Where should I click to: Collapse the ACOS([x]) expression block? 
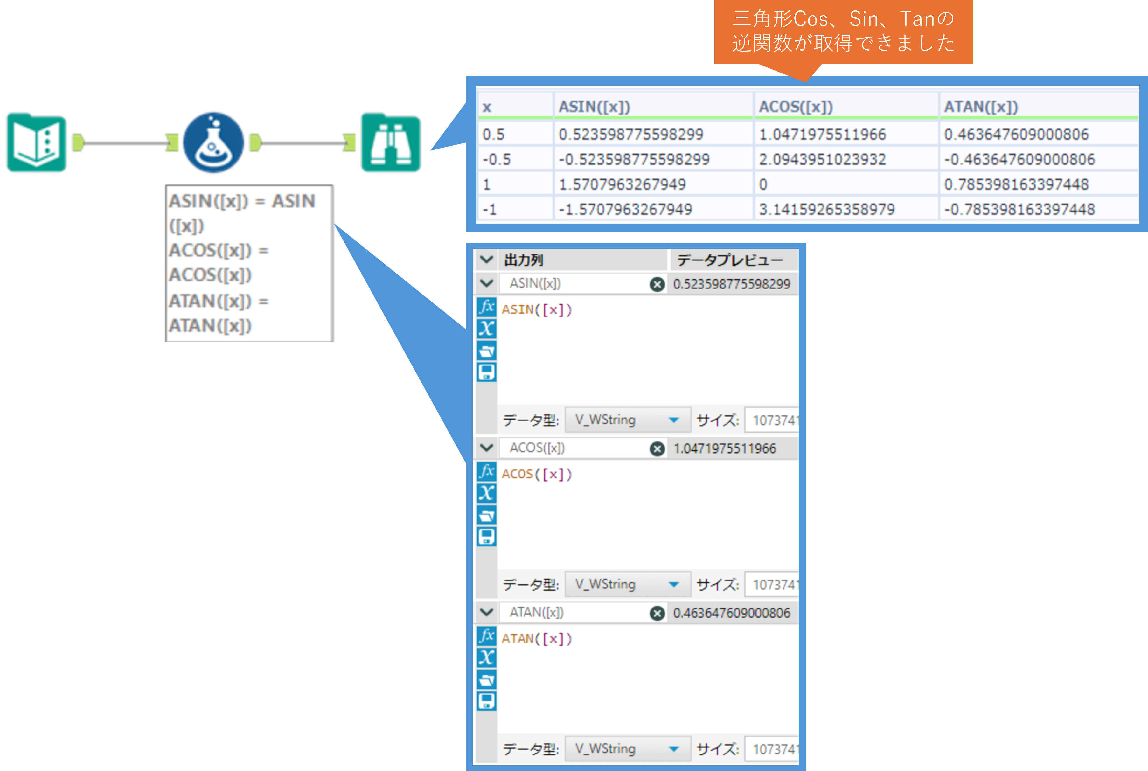(486, 448)
